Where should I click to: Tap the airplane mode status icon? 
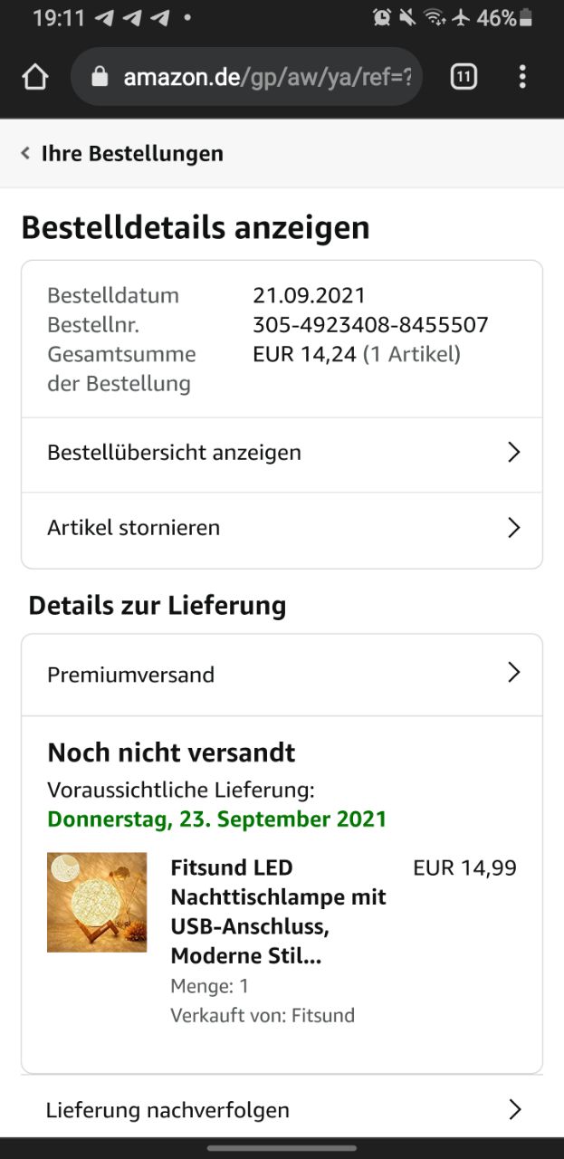coord(462,17)
